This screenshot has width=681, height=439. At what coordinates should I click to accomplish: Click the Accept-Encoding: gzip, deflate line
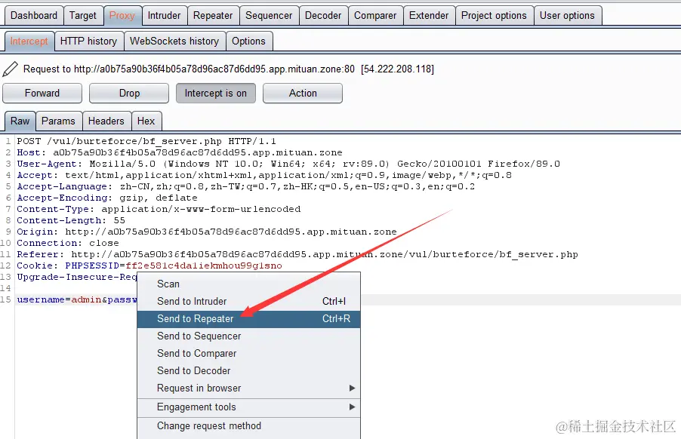107,198
